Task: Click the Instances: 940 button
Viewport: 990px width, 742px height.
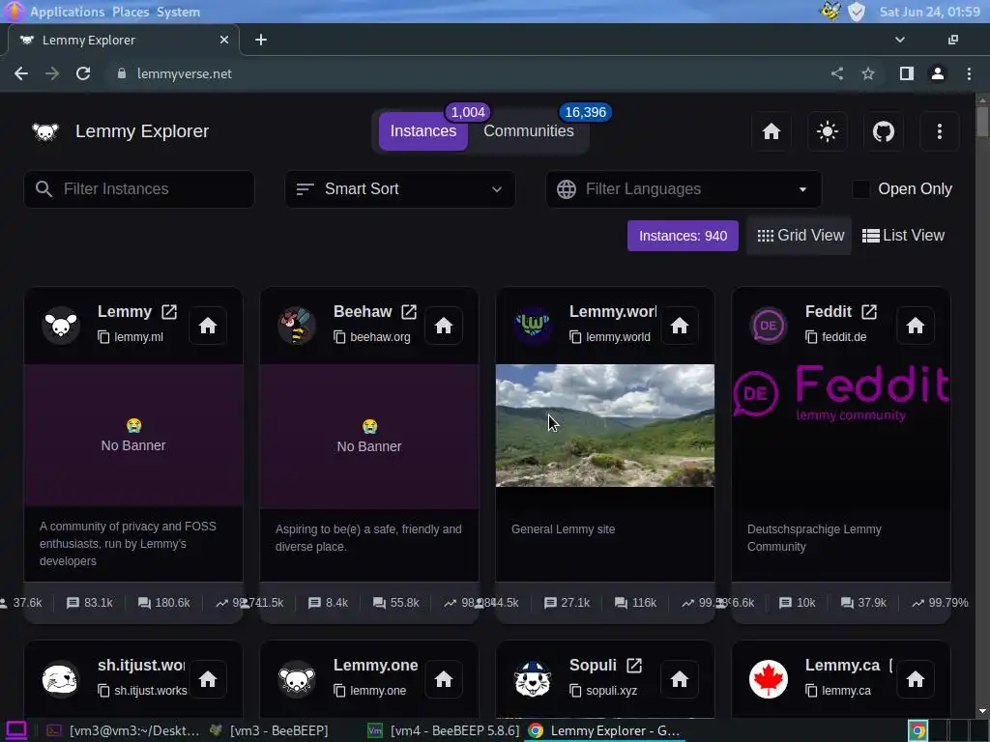Action: [x=683, y=236]
